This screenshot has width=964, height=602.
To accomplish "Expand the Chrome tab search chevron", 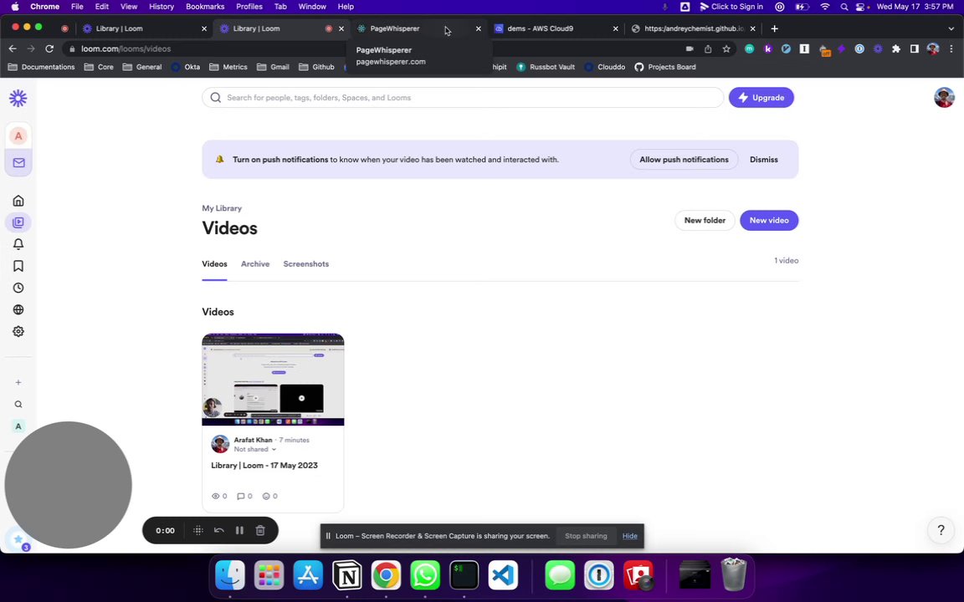I will (x=951, y=28).
